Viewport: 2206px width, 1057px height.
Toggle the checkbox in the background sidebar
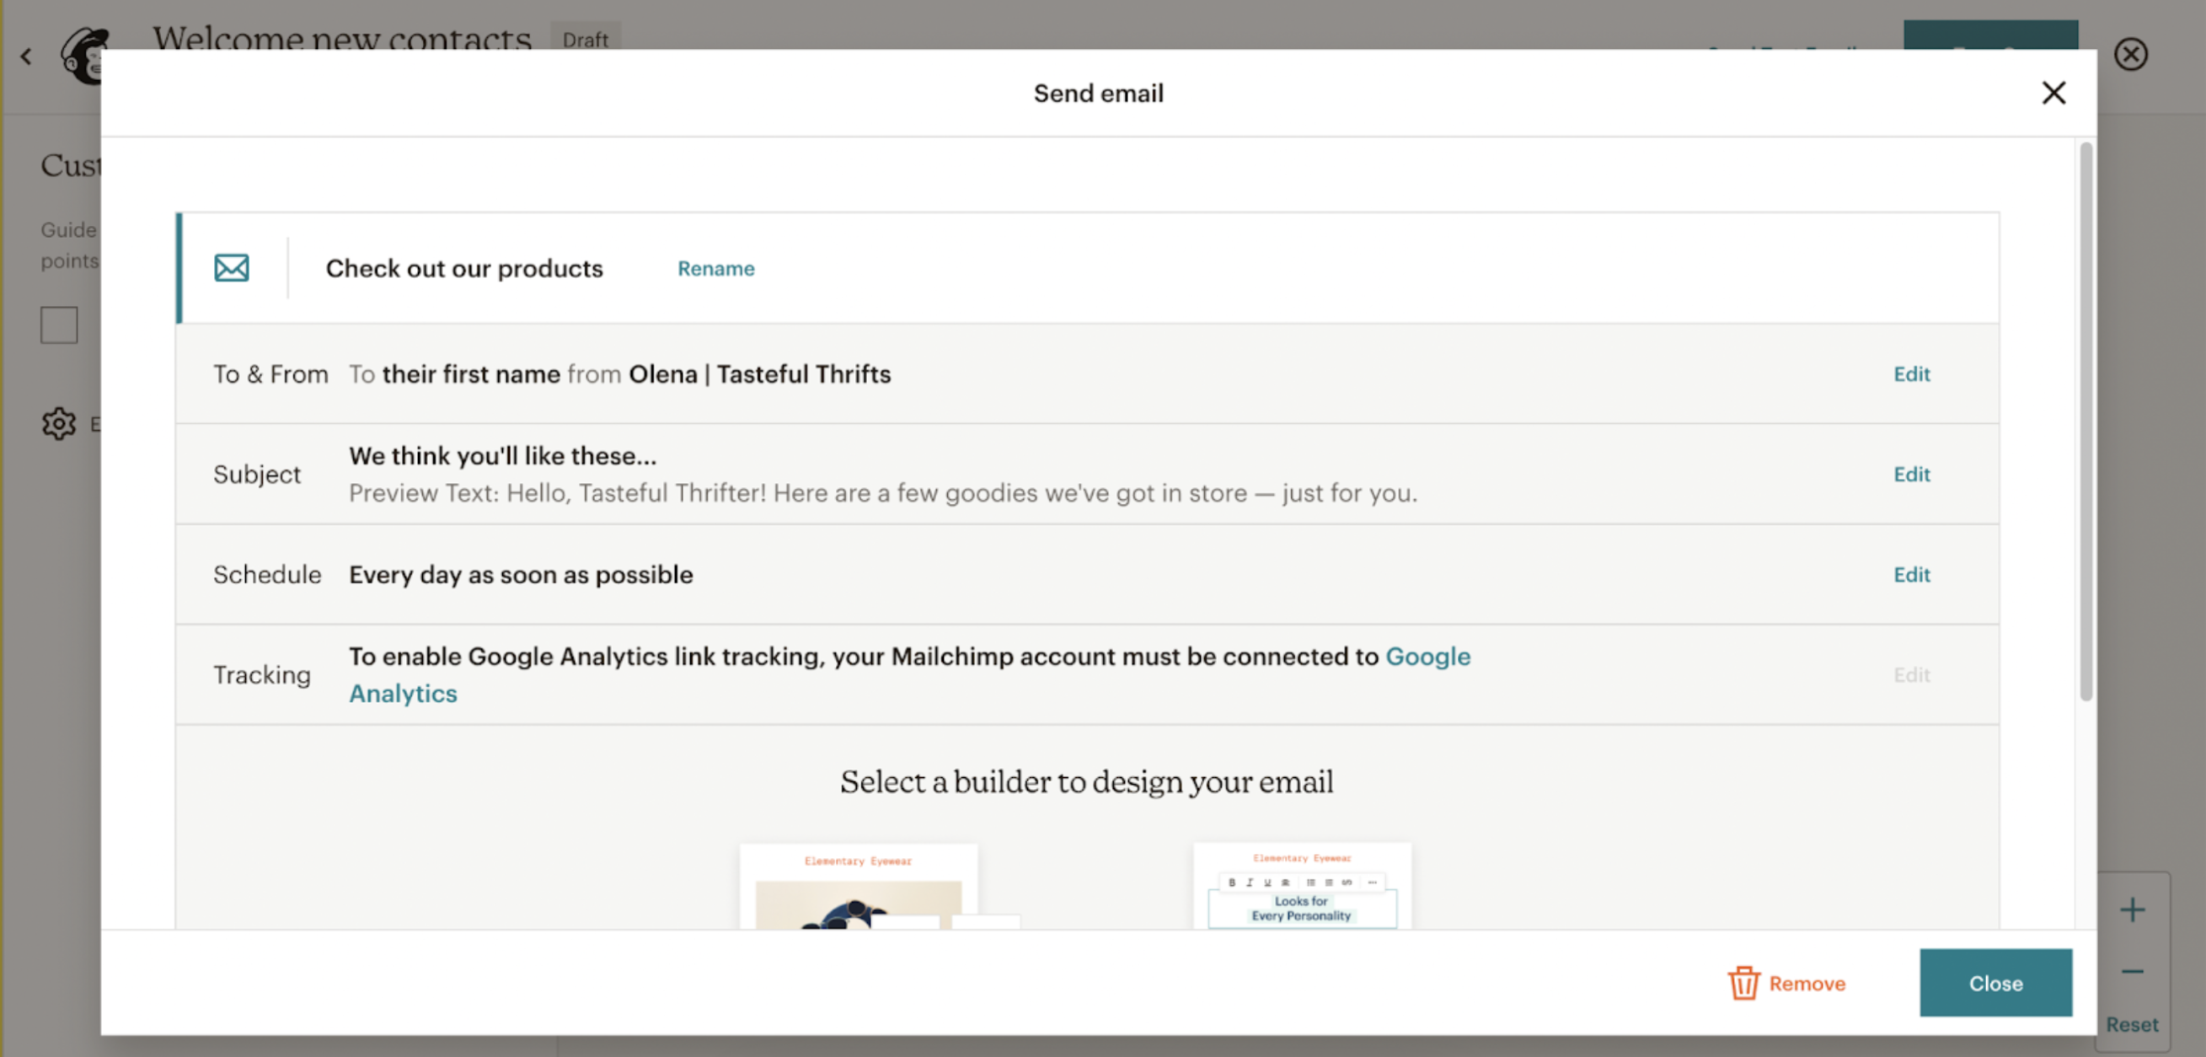pyautogui.click(x=59, y=325)
